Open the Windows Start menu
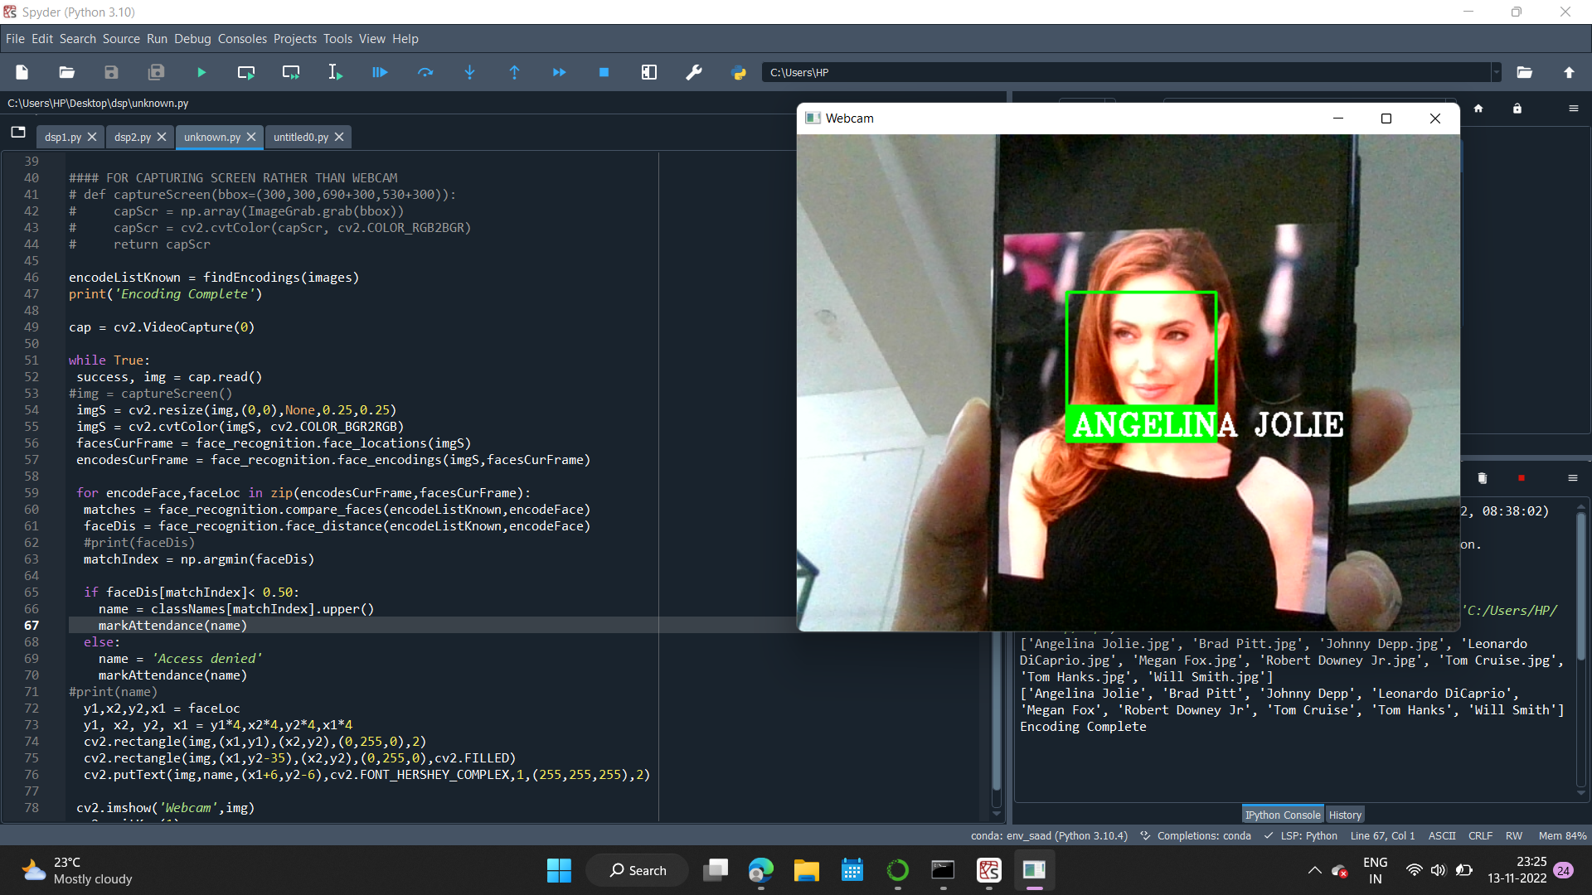This screenshot has height=895, width=1592. click(559, 870)
